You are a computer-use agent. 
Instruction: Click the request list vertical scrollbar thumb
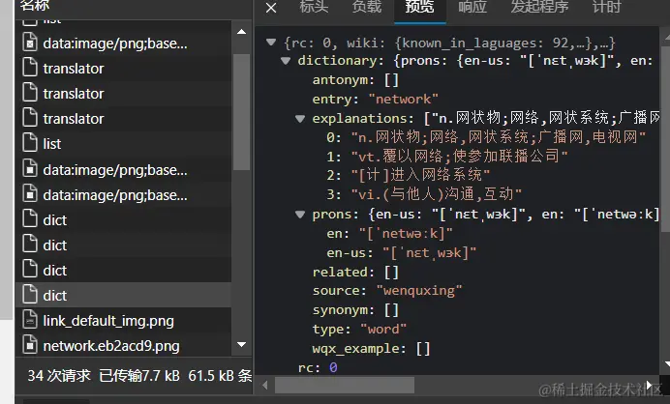[x=241, y=112]
